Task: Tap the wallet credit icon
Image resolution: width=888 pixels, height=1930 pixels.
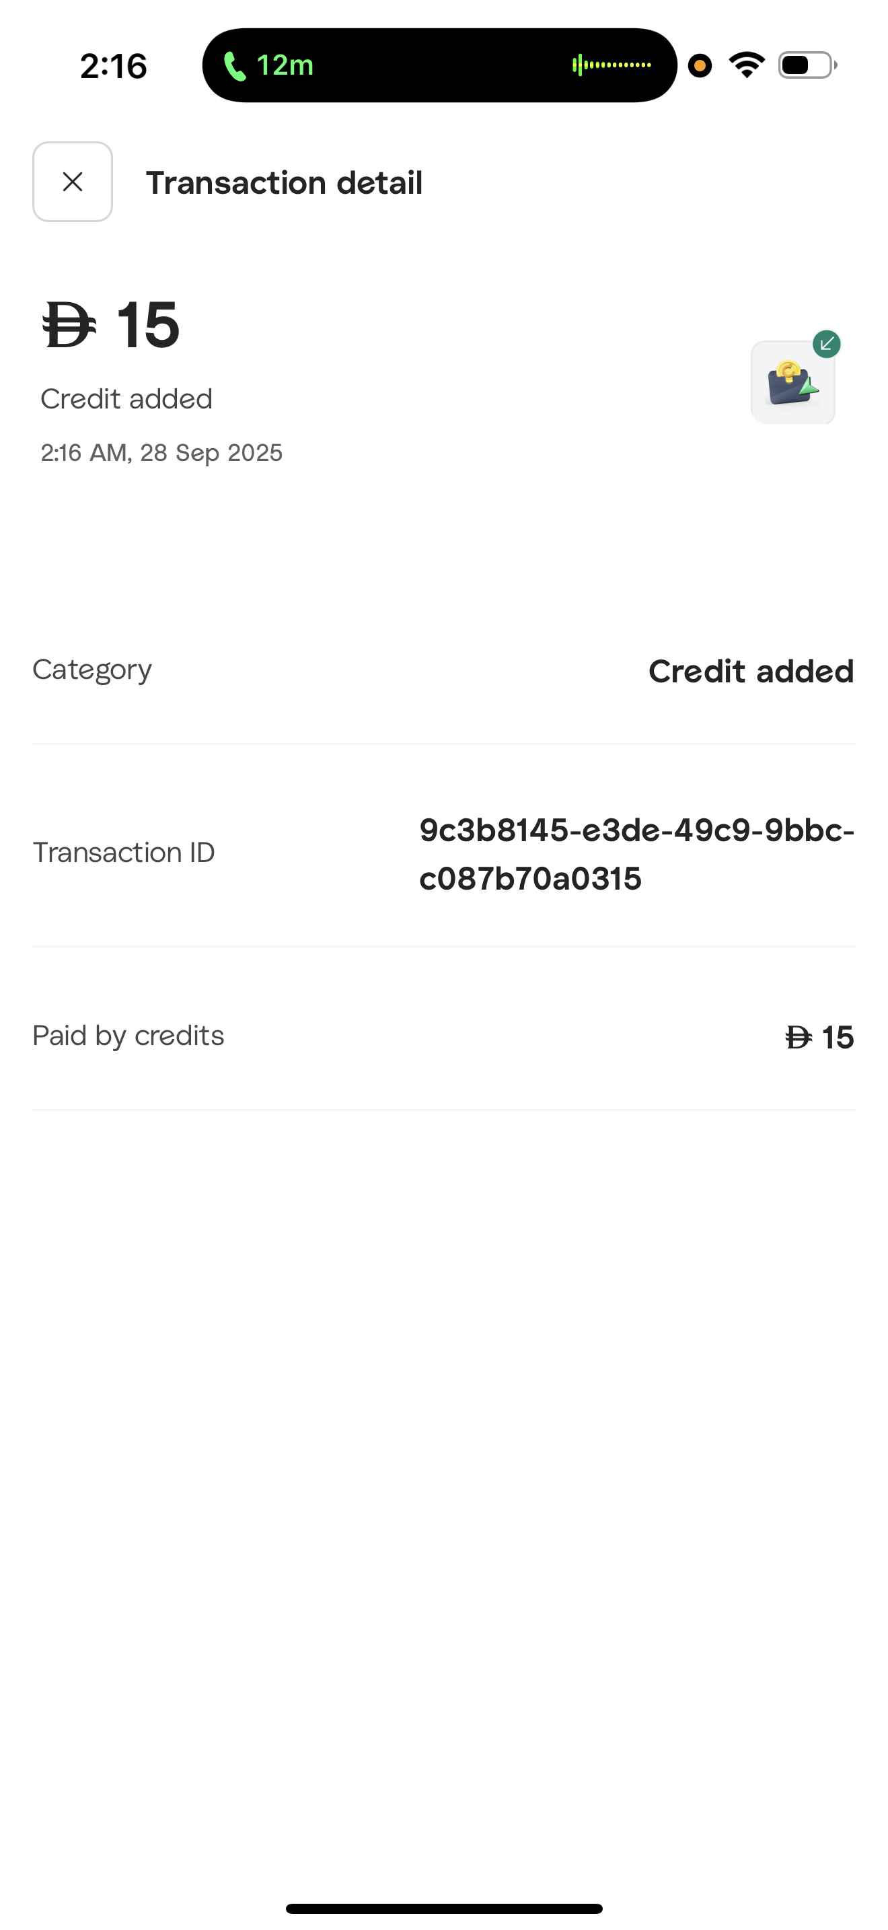Action: 792,383
